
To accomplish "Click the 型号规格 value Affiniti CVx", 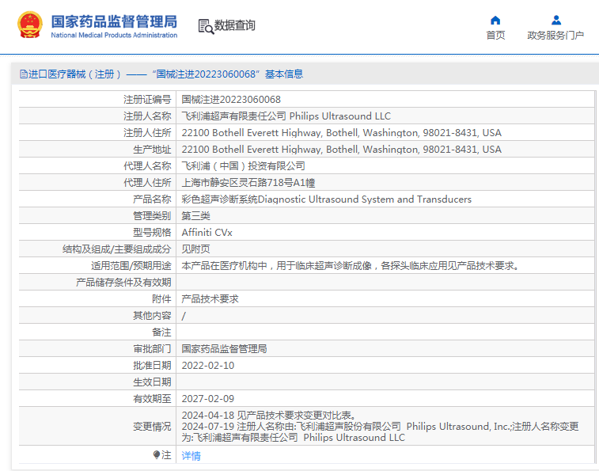I will (x=207, y=233).
